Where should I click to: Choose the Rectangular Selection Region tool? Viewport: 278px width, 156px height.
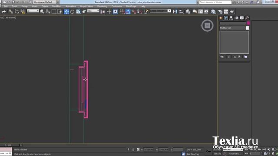coord(54,12)
